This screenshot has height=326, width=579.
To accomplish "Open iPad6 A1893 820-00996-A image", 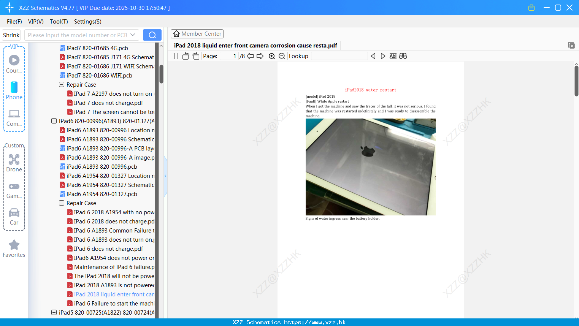I will pos(107,158).
